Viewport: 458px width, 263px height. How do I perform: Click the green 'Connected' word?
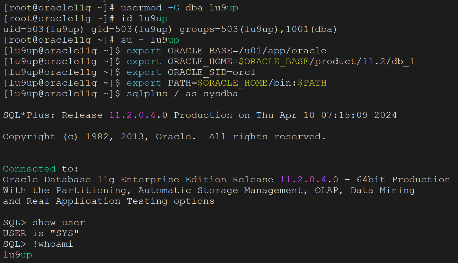click(x=29, y=169)
